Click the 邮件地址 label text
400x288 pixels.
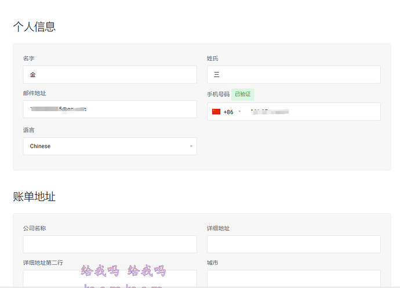tap(34, 93)
